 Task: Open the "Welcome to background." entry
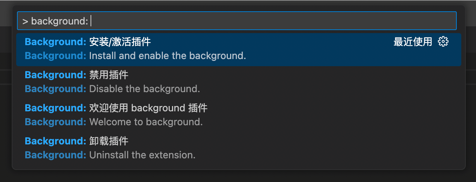click(146, 122)
